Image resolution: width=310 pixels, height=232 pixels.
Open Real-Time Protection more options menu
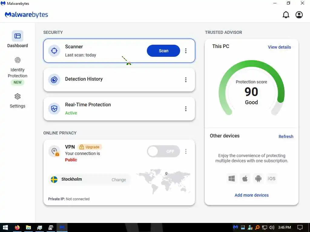click(x=186, y=109)
